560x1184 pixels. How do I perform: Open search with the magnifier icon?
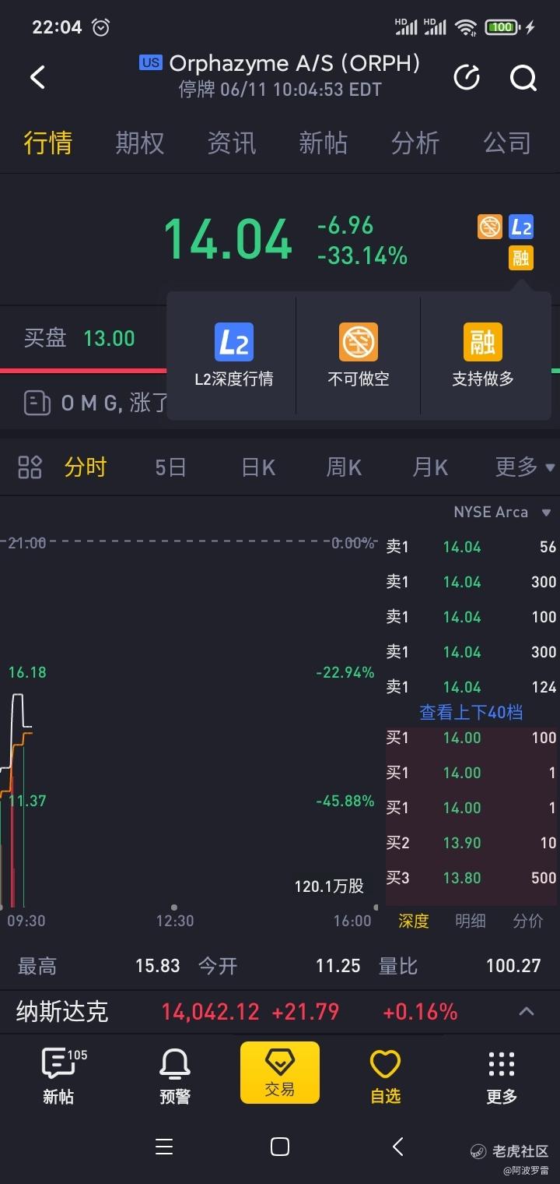pos(523,78)
